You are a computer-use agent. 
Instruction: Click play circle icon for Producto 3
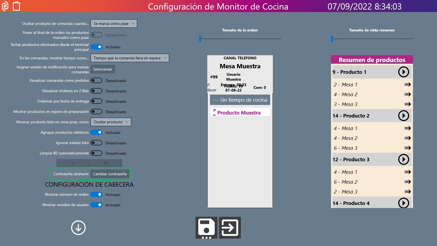tap(403, 159)
